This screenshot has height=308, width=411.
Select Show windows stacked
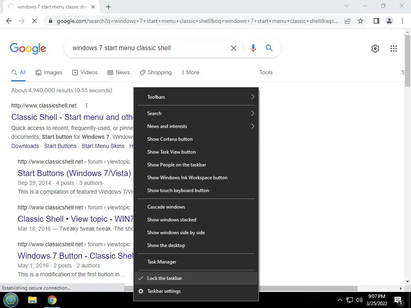(x=196, y=220)
